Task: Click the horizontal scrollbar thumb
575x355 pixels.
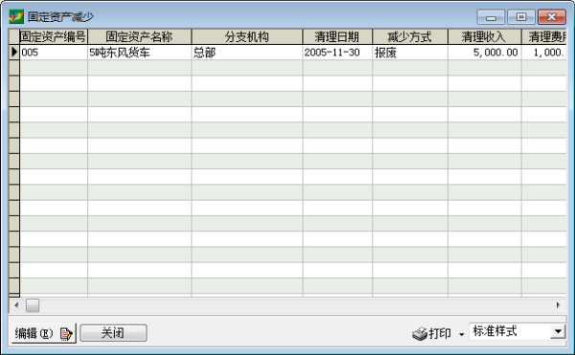Action: tap(33, 305)
